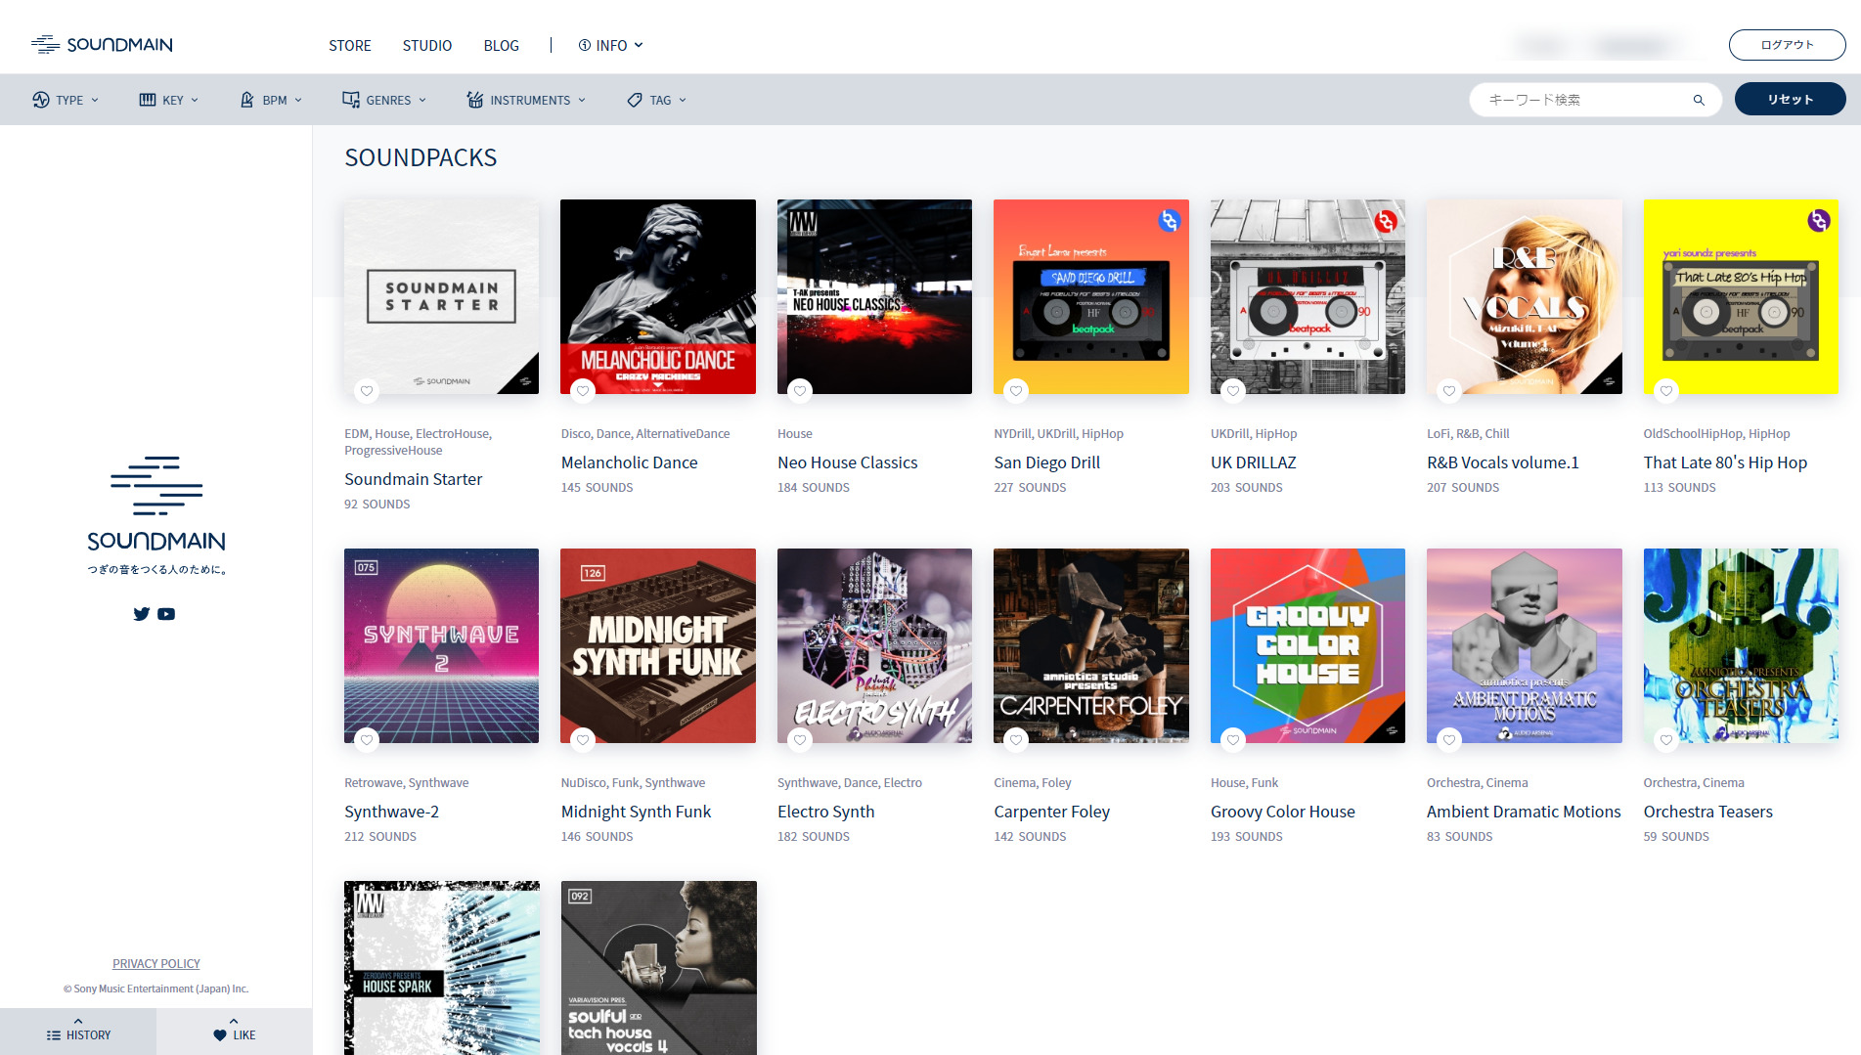
Task: Favorite the Orchestra Teasers pack
Action: [1667, 740]
